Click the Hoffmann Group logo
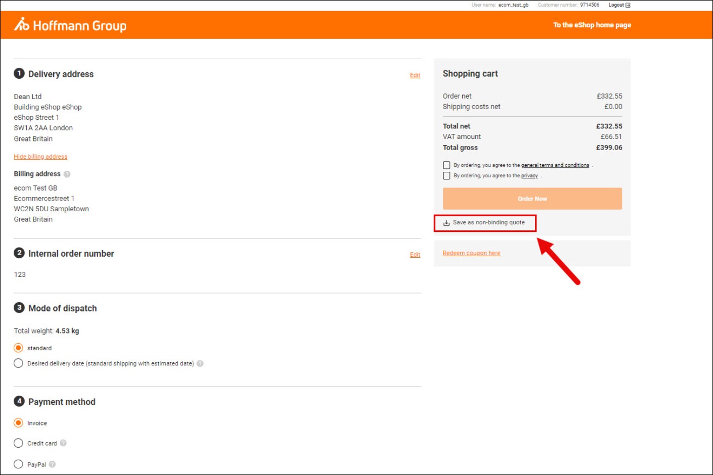This screenshot has width=713, height=475. pos(70,25)
